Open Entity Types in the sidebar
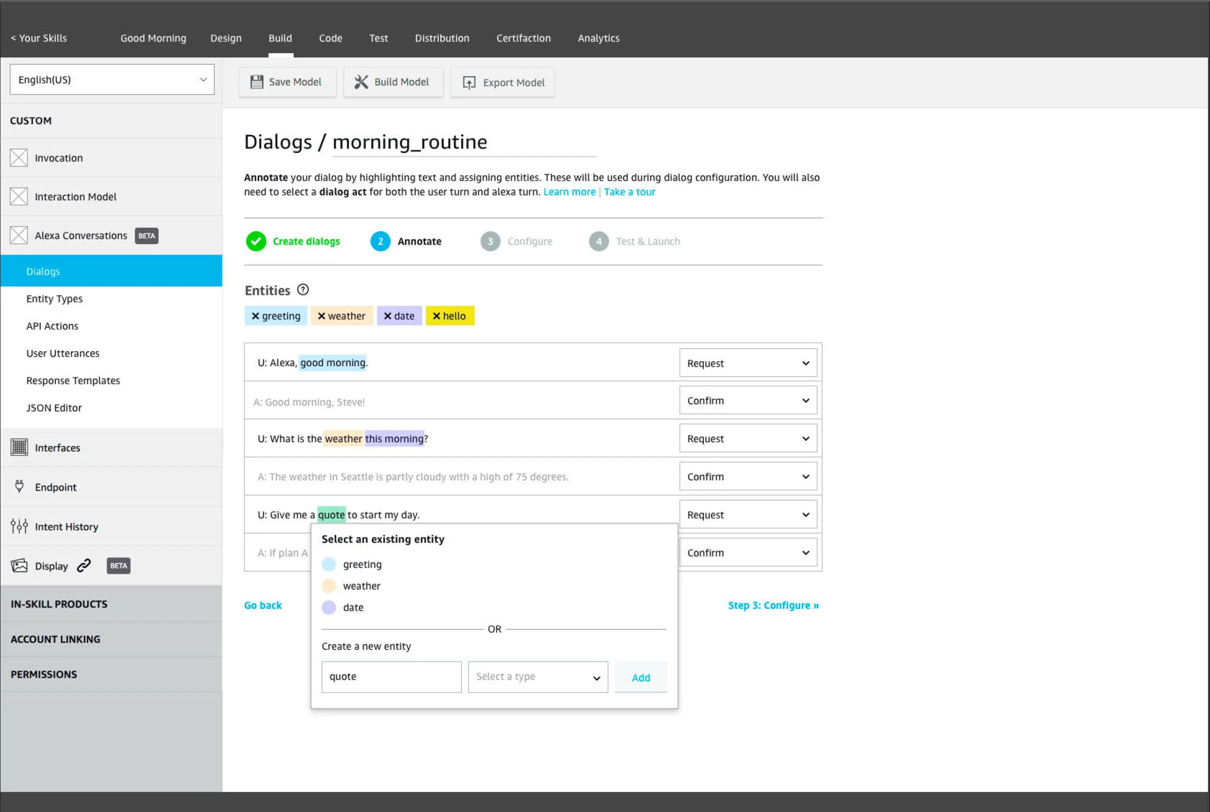 point(54,299)
